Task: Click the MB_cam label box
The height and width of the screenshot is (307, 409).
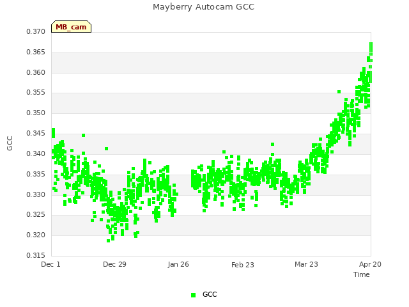Action: [x=71, y=27]
